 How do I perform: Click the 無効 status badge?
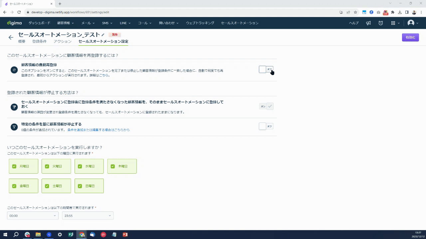pyautogui.click(x=114, y=35)
